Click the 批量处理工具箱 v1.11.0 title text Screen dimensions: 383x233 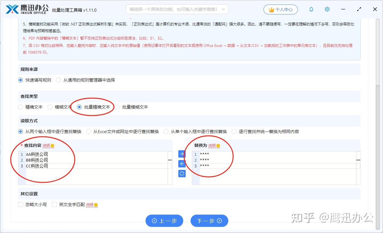[74, 10]
